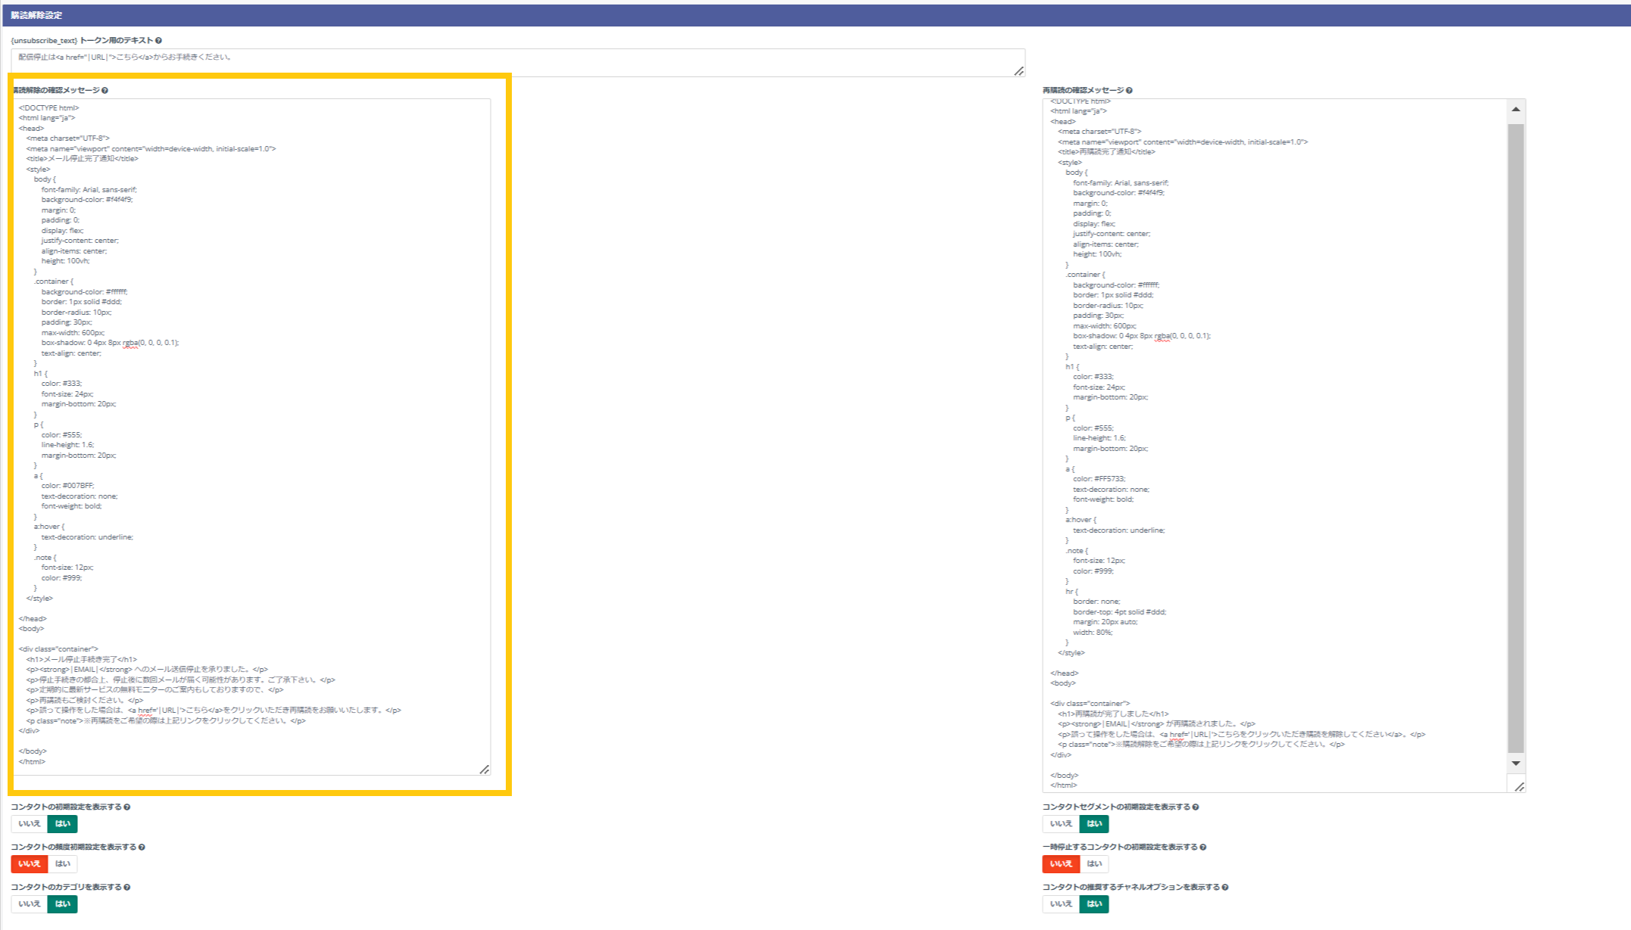This screenshot has height=930, width=1631.
Task: Click help icon beside 再購読の確認メッセージ label
Action: coord(1129,91)
